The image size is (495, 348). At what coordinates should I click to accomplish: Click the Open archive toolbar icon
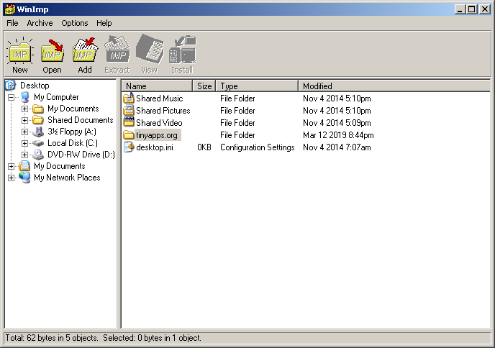52,52
